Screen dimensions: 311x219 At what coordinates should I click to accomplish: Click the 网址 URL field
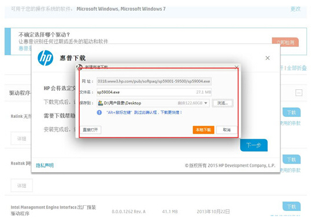tap(154, 81)
